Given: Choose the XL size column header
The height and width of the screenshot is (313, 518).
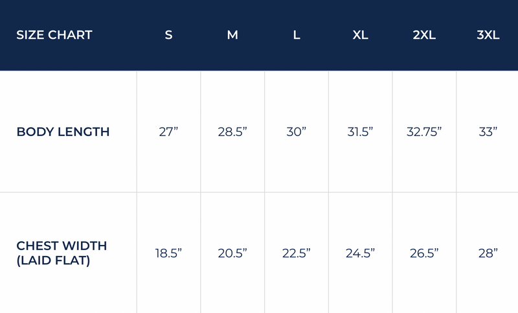Looking at the screenshot, I should click(361, 35).
